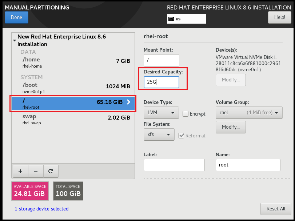Click the chevron arrow on rhel-root row
The image size is (295, 221).
coord(129,102)
